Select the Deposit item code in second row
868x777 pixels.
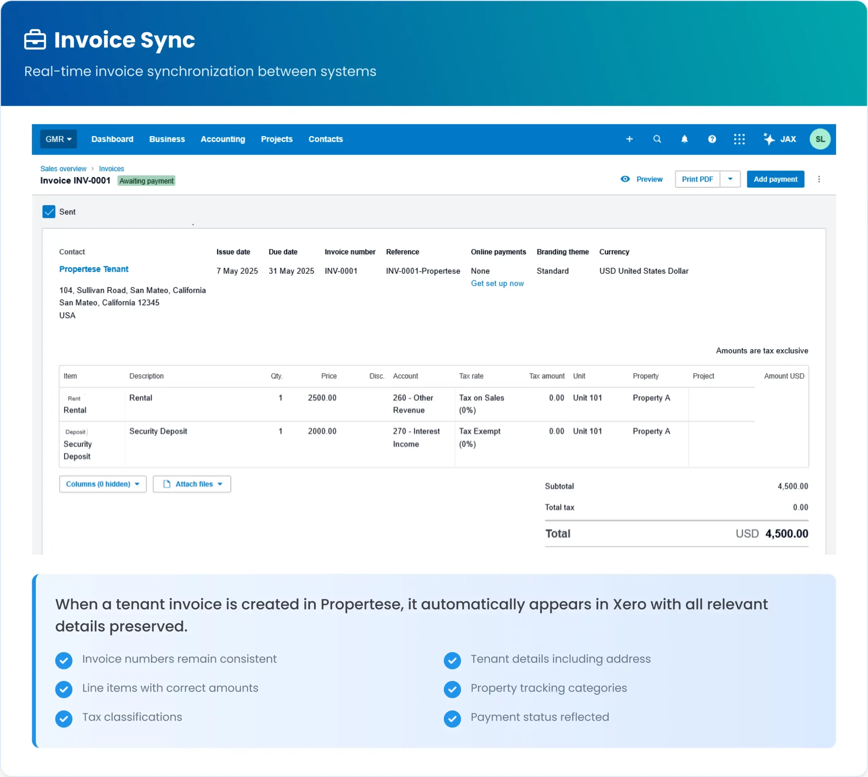76,432
